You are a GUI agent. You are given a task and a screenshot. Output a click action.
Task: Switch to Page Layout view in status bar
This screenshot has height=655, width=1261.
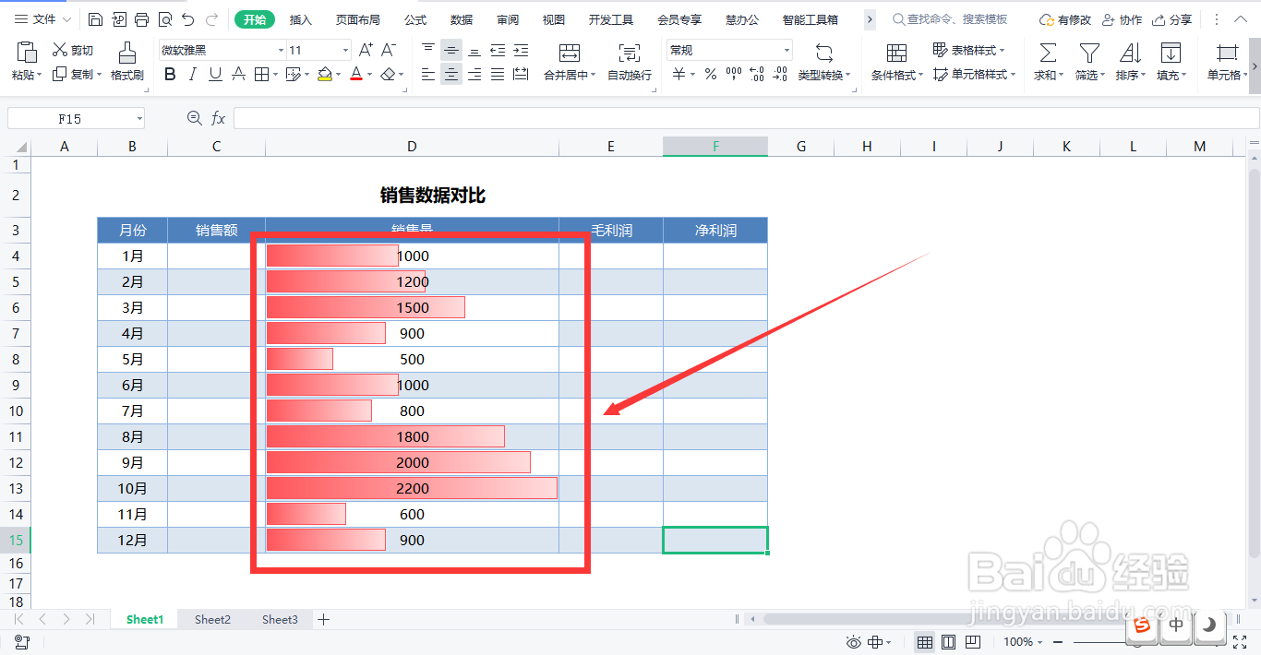point(948,642)
